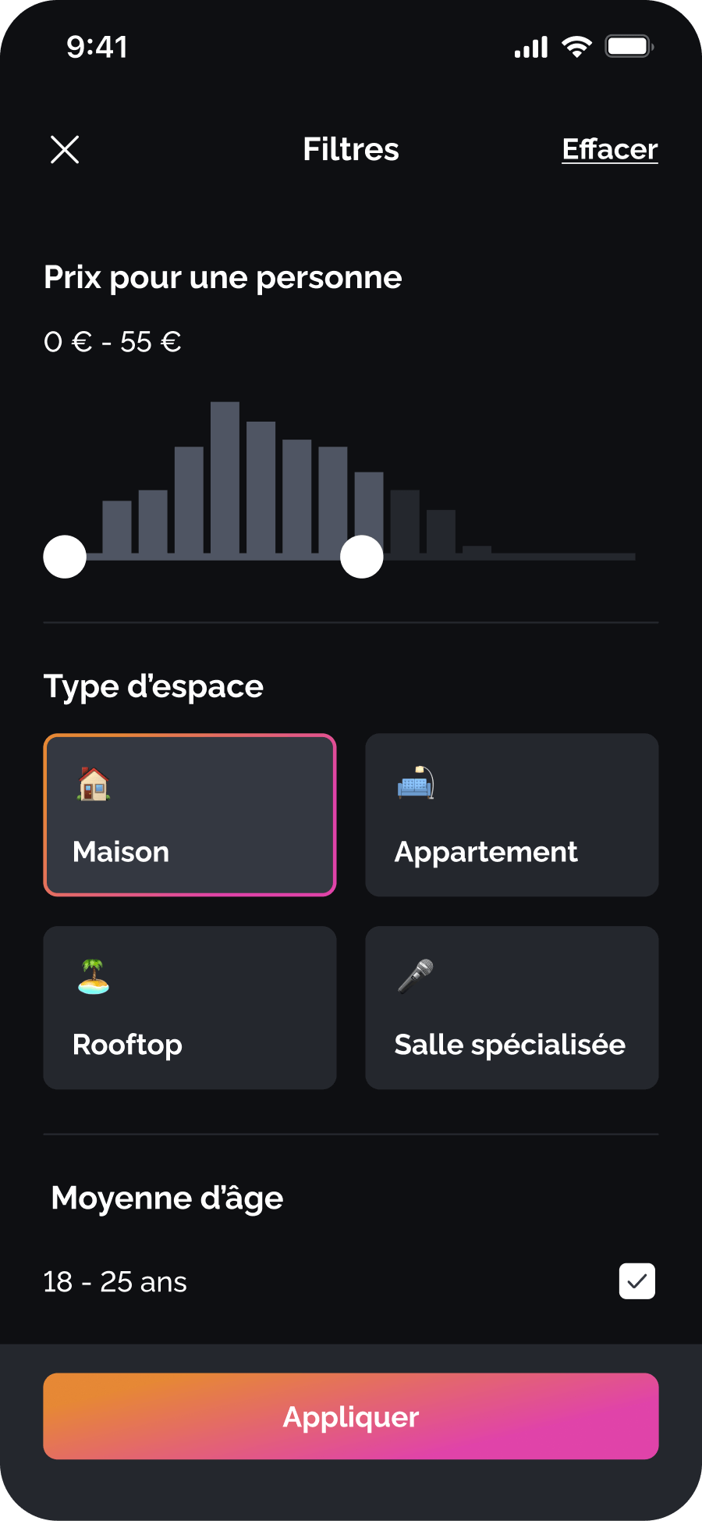Tap the palm island icon on Rooftop card
Screen dimensions: 702x1521
point(94,976)
